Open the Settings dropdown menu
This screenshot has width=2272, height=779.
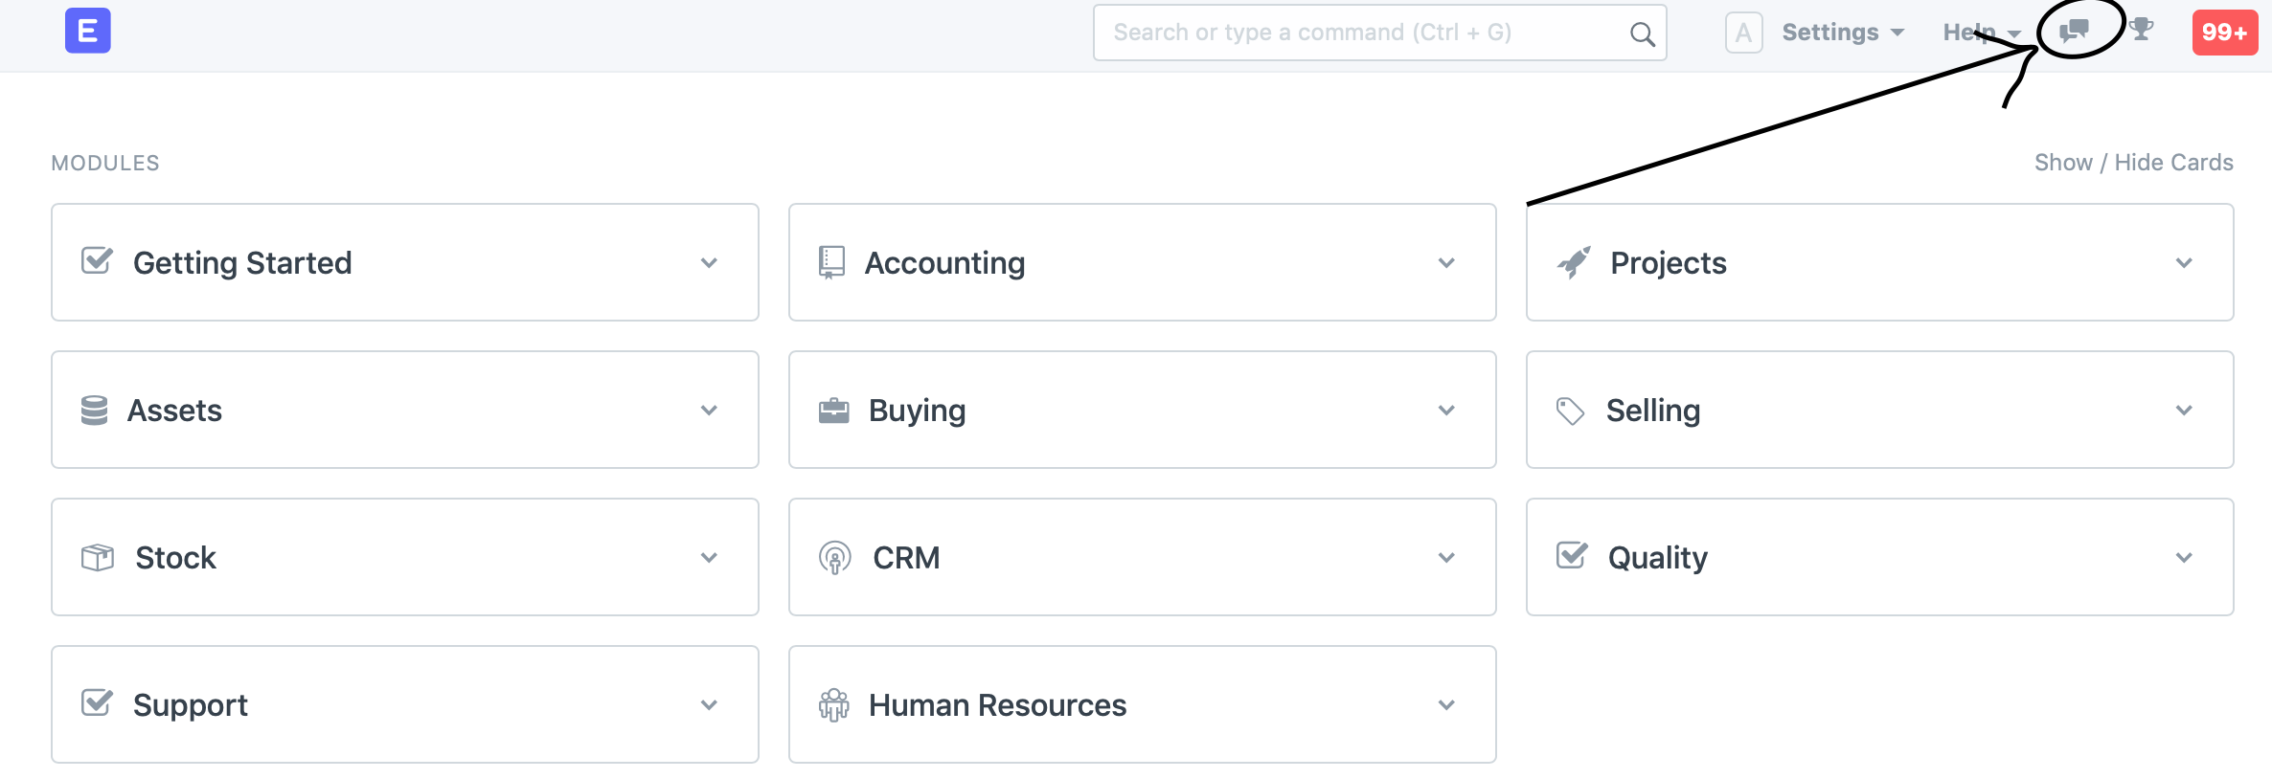coord(1843,33)
